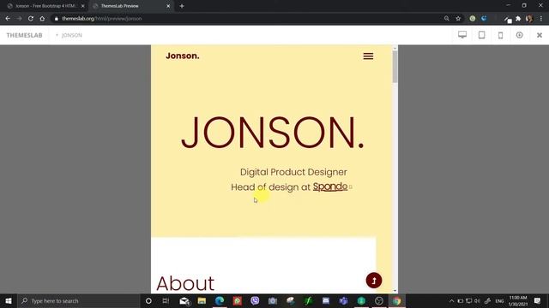
Task: Open Chrome on taskbar
Action: (x=396, y=300)
